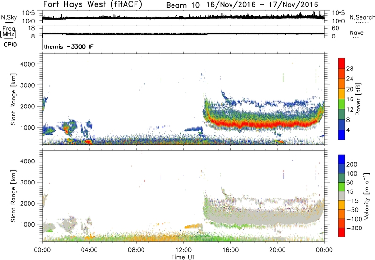Click the 'Slant Range [km]' label of power panel
The image size is (375, 260).
[x=13, y=99]
